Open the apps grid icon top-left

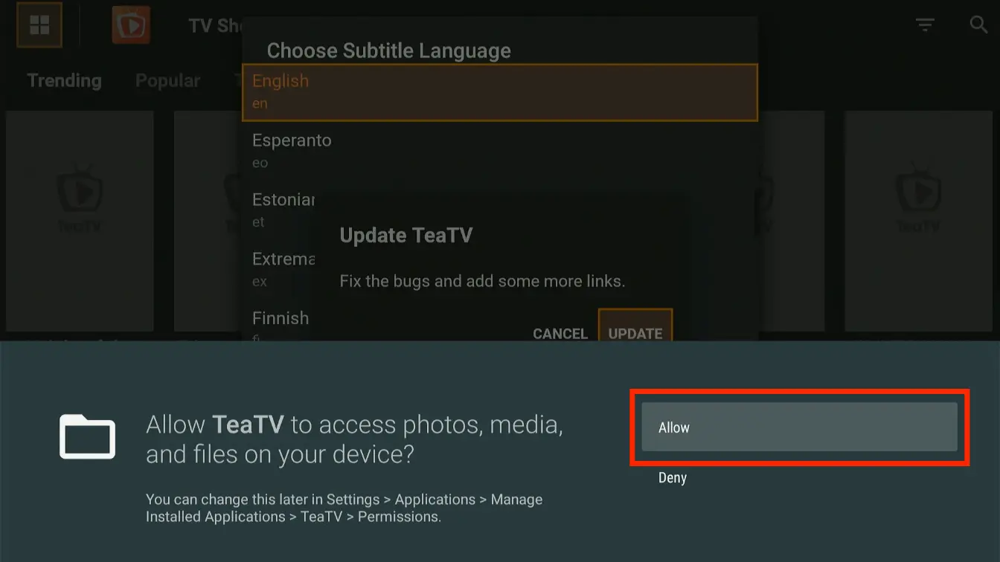39,25
